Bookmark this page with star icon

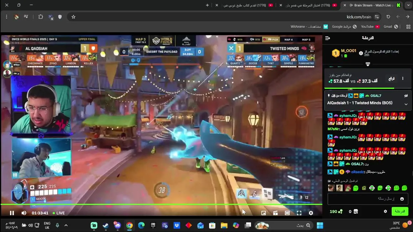coord(74,17)
